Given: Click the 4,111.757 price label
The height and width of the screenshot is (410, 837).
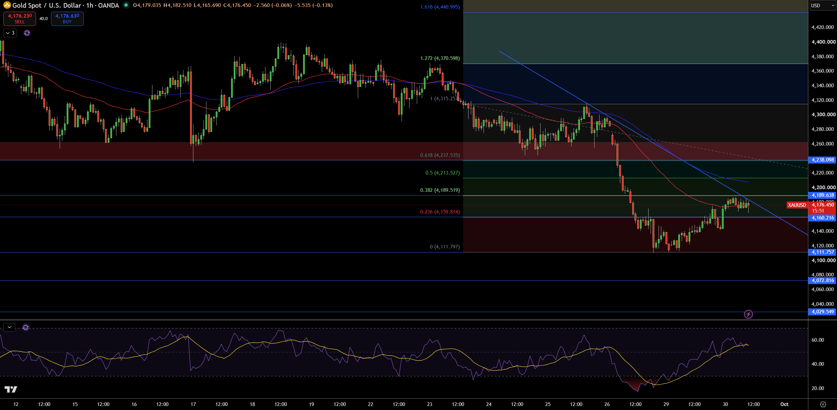Looking at the screenshot, I should [822, 252].
